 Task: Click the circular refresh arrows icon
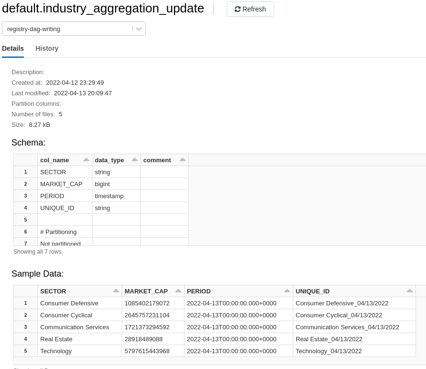point(237,9)
